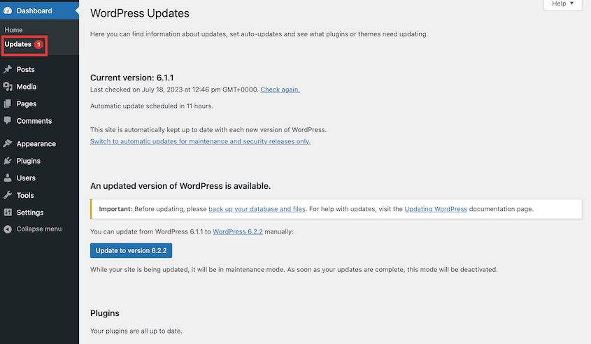Click 'An updated version of WordPress is available' heading
The height and width of the screenshot is (344, 591).
(x=180, y=186)
